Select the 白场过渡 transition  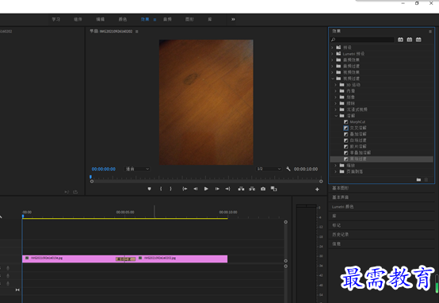(x=358, y=140)
